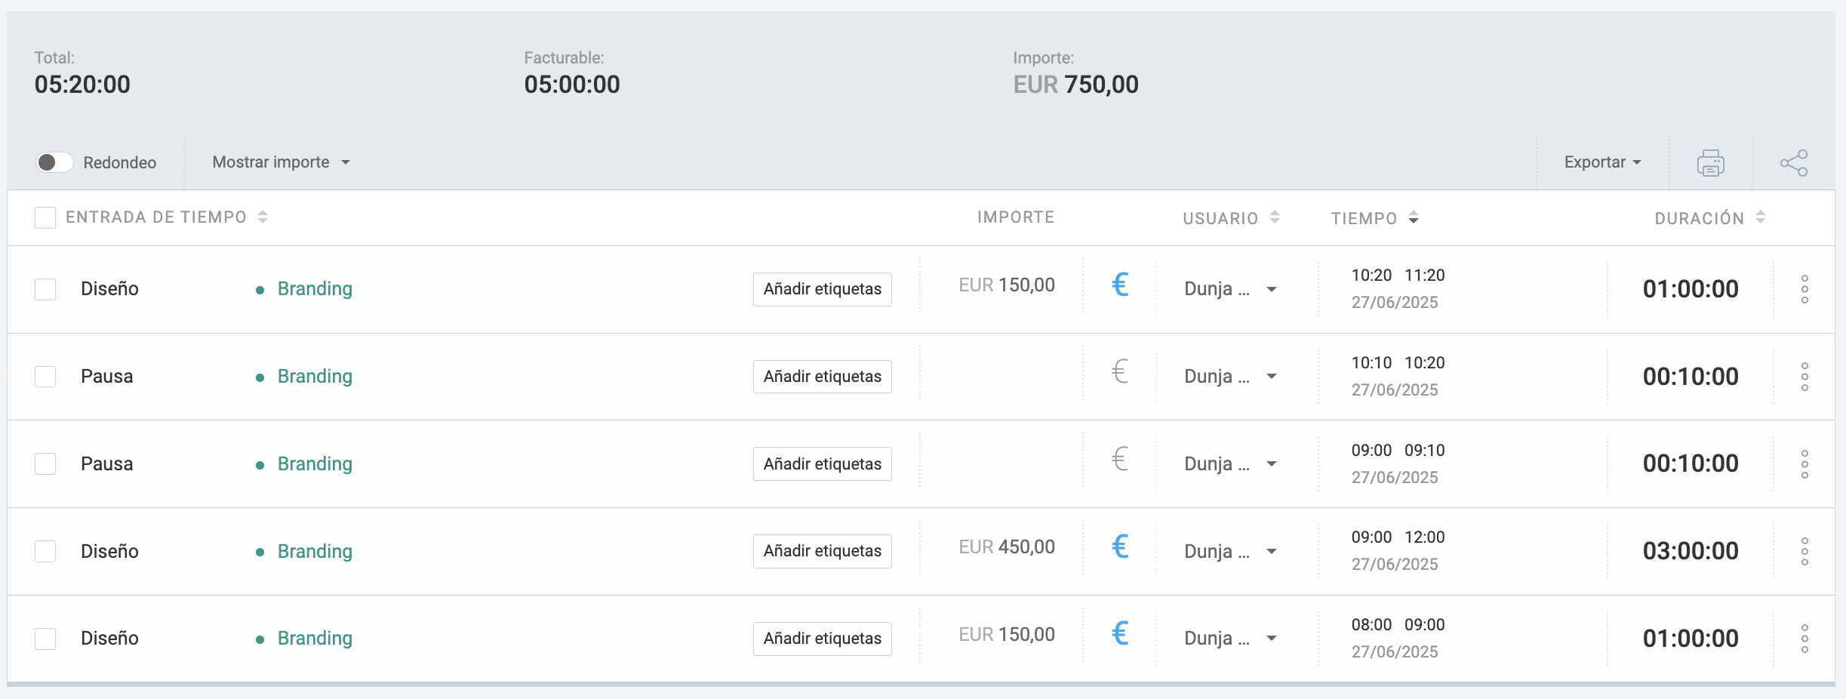1846x699 pixels.
Task: Select checkbox for 10:20–11:20 Diseño entry
Action: point(45,289)
